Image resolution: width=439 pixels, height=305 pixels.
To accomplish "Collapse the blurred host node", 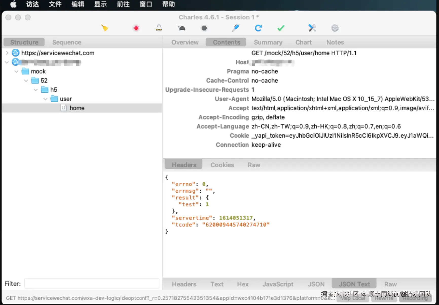I will point(7,62).
